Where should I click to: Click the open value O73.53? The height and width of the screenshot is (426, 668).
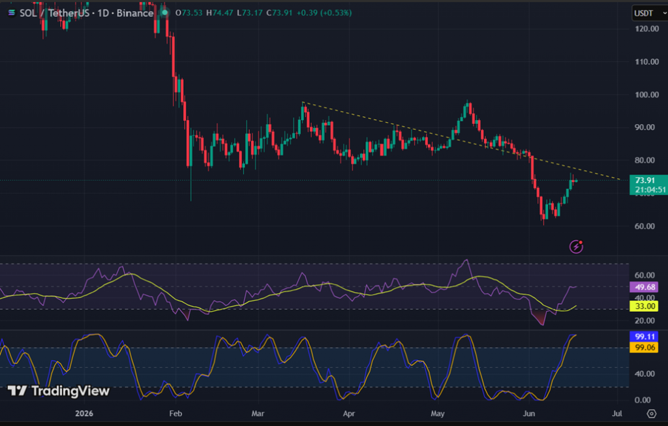(x=189, y=13)
